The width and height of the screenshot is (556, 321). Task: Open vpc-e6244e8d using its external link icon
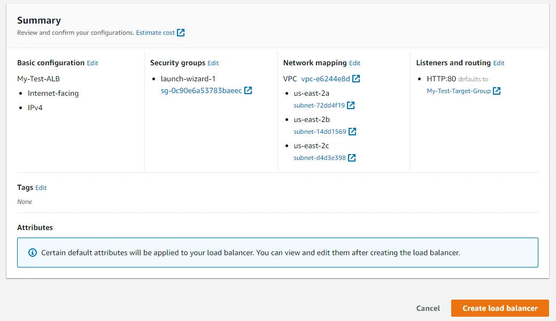click(x=356, y=79)
